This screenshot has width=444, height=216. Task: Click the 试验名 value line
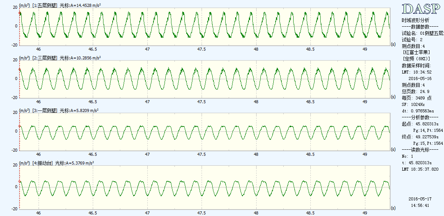point(423,34)
